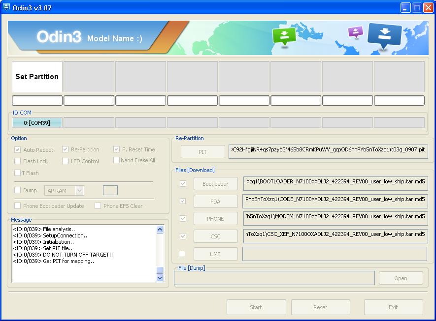The height and width of the screenshot is (321, 436).
Task: Click the Bootloader file button
Action: [215, 184]
